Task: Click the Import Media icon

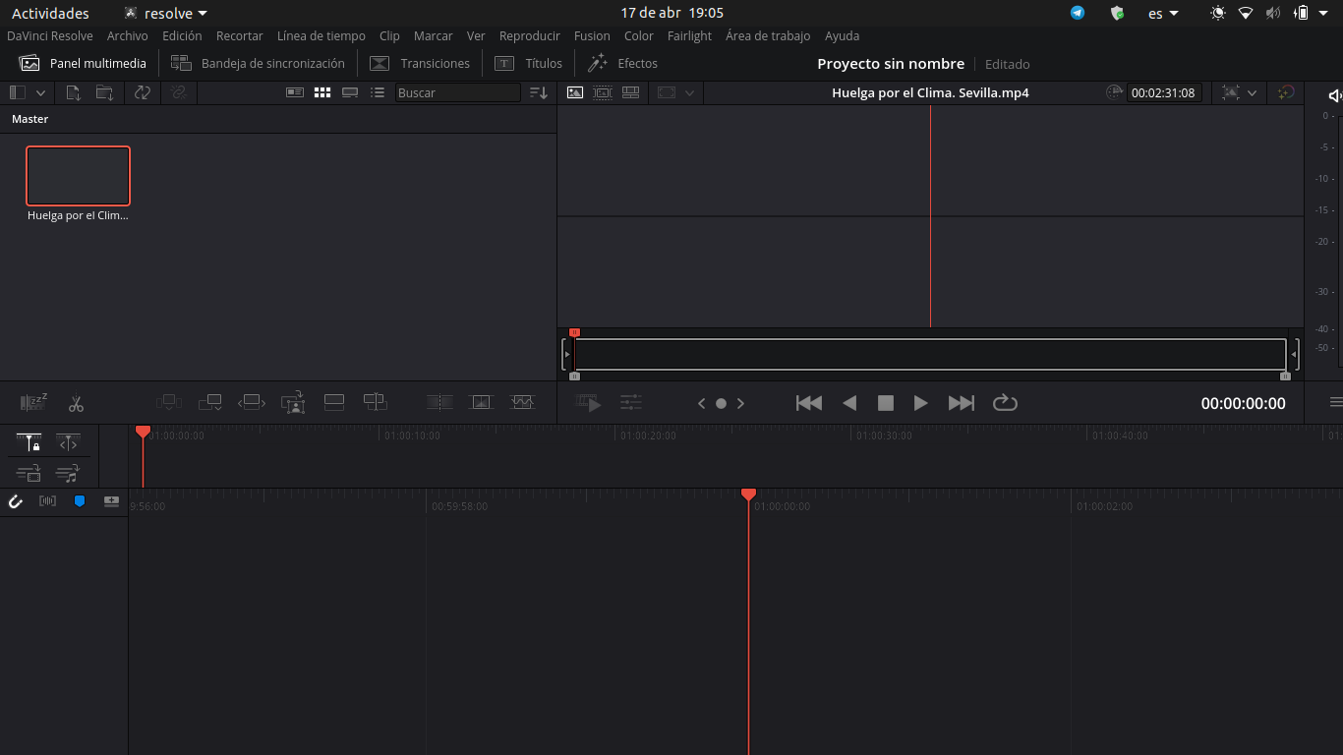Action: (x=74, y=92)
